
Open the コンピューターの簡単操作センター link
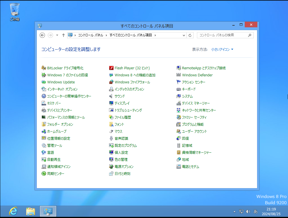pos(69,96)
